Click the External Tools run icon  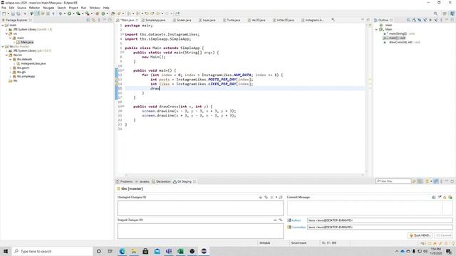coord(87,14)
